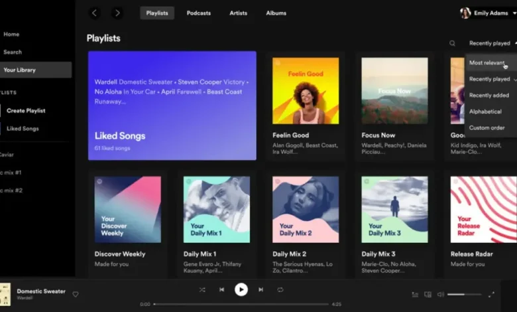Image resolution: width=517 pixels, height=312 pixels.
Task: Open the playlist search magnifier icon
Action: tap(452, 43)
